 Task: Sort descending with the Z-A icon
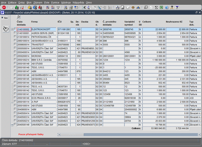pyautogui.click(x=53, y=8)
